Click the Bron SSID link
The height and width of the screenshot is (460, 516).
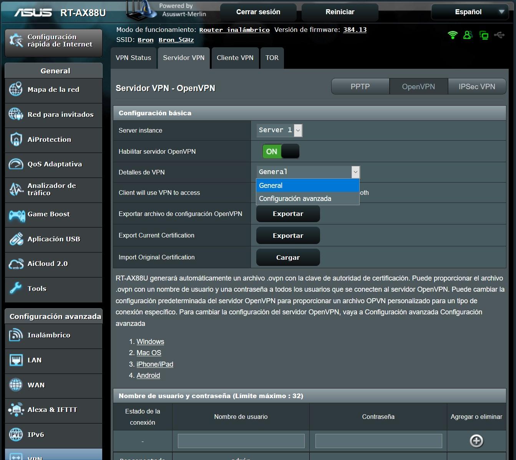point(146,40)
